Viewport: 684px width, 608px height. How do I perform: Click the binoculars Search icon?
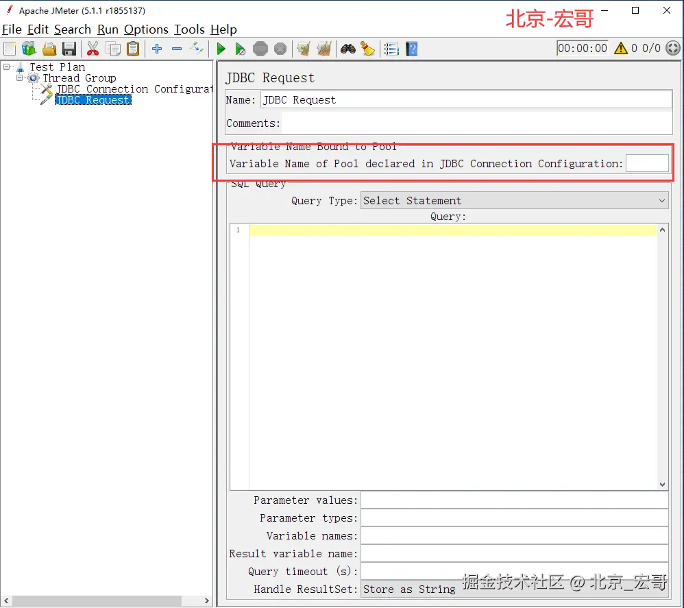348,49
